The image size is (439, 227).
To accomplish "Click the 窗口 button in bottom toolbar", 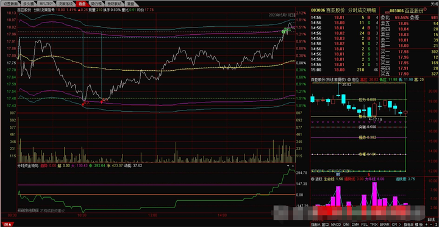I will 325,225.
